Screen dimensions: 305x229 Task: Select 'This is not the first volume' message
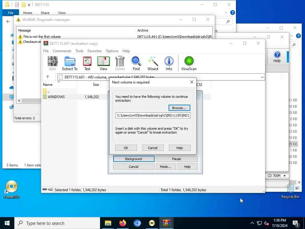[42, 37]
